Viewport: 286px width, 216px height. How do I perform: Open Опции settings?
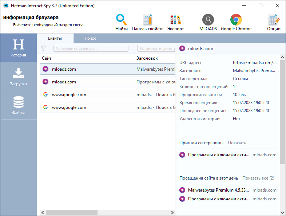click(274, 22)
